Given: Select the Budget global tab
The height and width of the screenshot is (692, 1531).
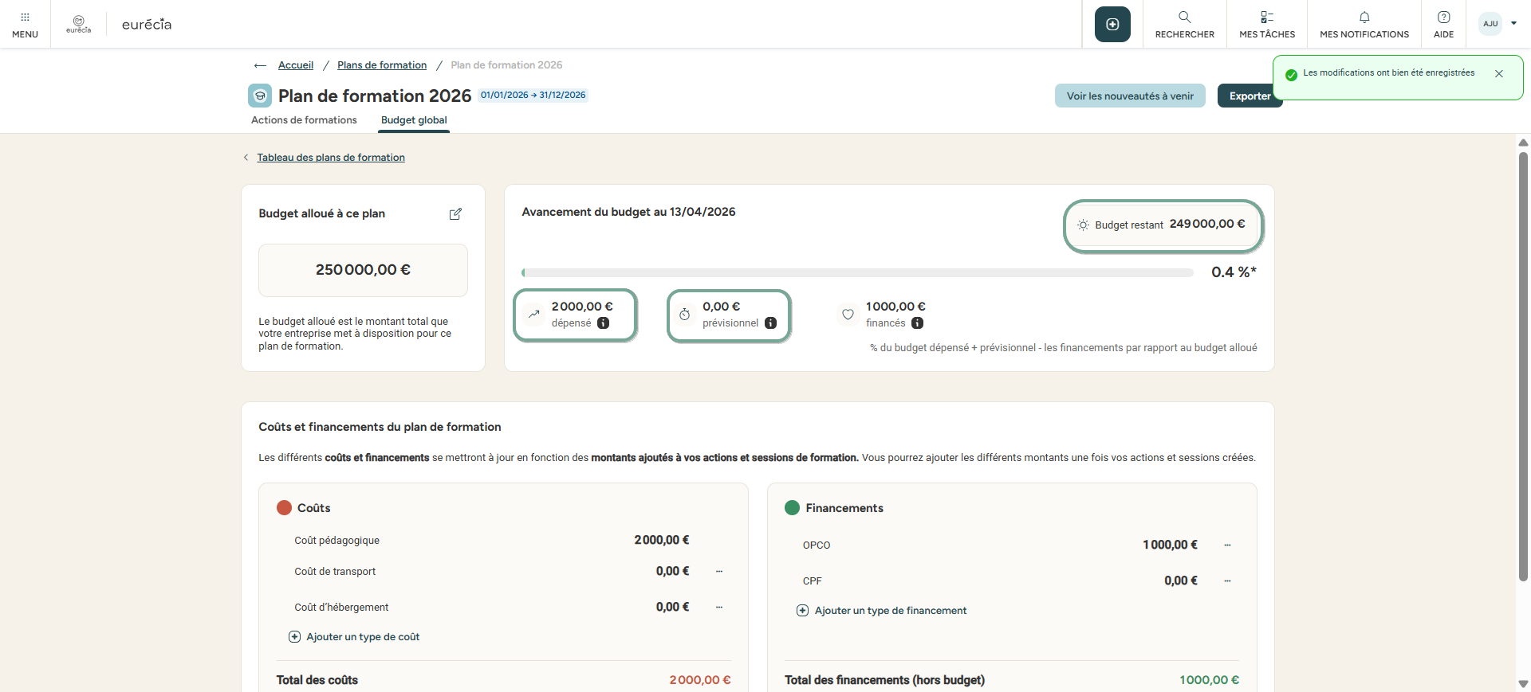Looking at the screenshot, I should [414, 120].
